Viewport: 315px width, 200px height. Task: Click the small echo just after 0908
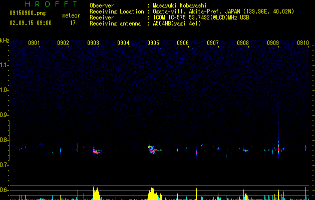pos(246,150)
